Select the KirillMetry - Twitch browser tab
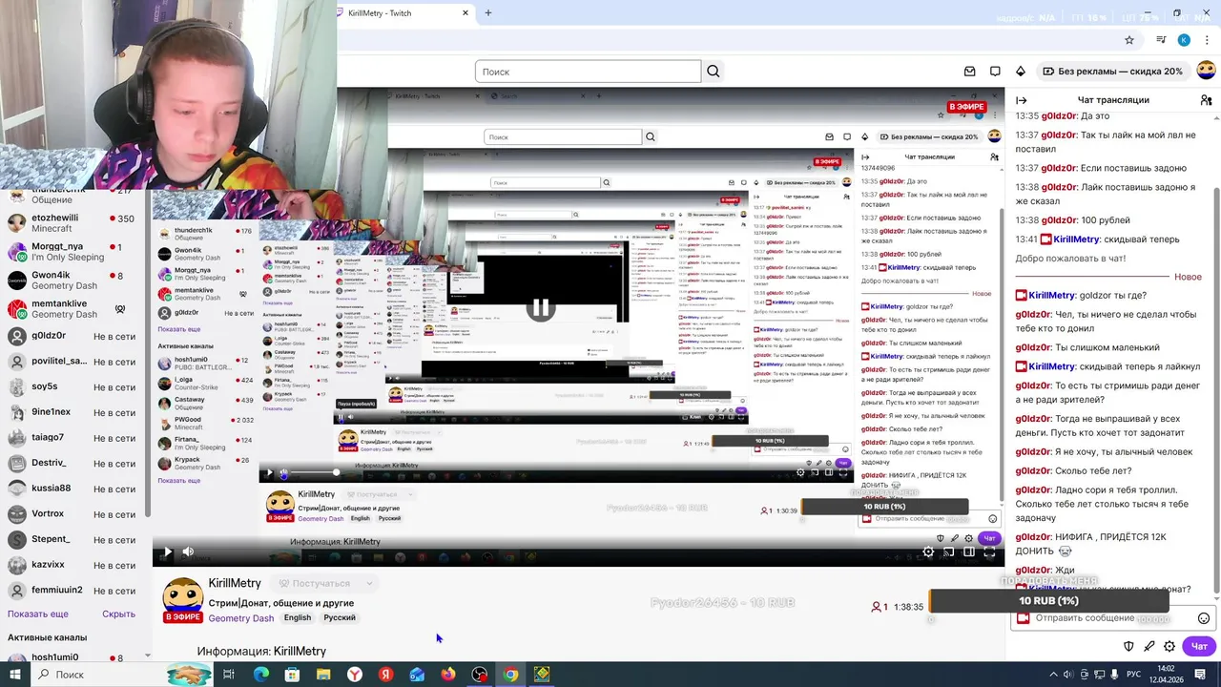 (x=405, y=13)
